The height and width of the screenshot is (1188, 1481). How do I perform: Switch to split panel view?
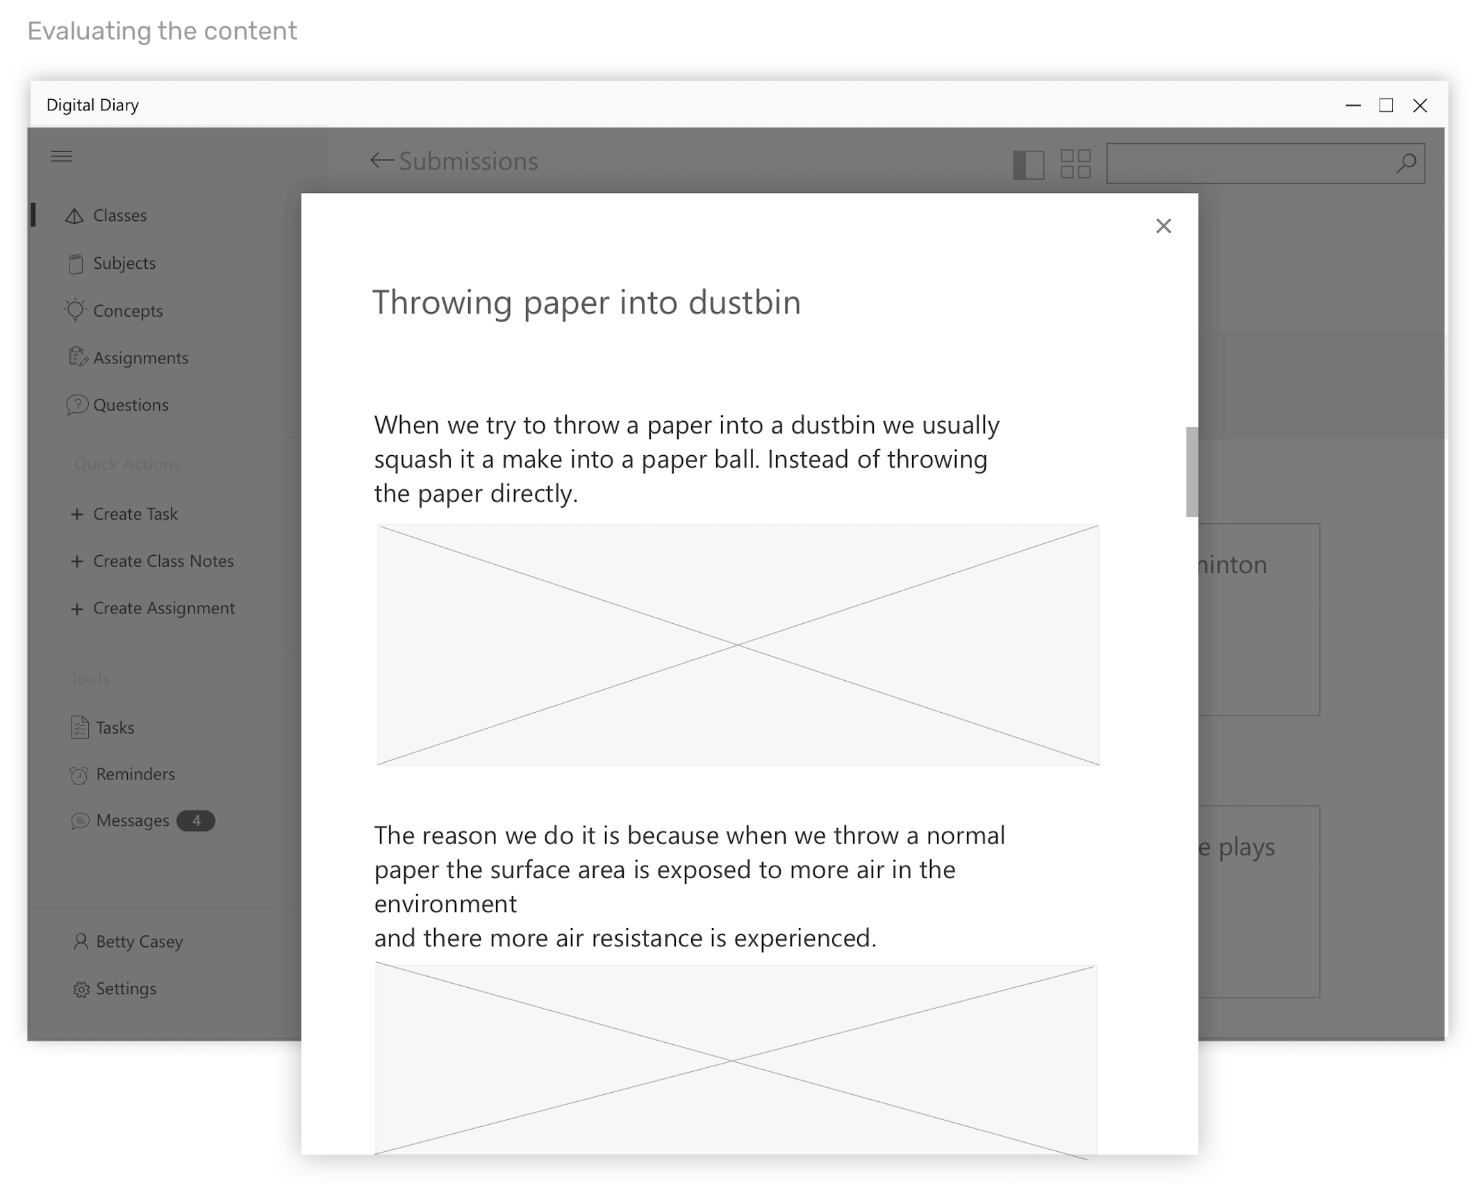(1027, 165)
